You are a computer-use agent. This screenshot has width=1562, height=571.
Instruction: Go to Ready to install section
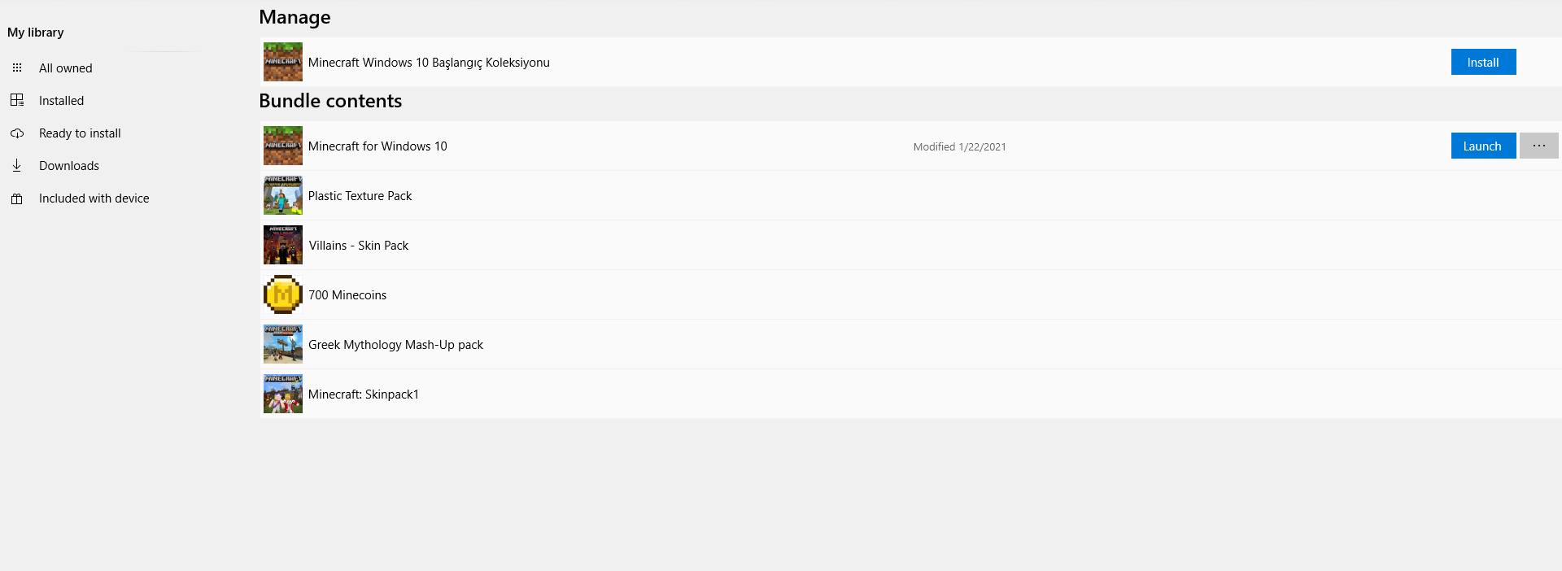click(x=80, y=133)
